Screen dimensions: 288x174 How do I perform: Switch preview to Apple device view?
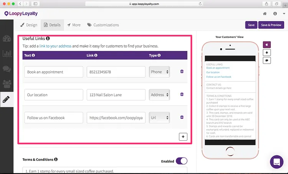tap(267, 44)
